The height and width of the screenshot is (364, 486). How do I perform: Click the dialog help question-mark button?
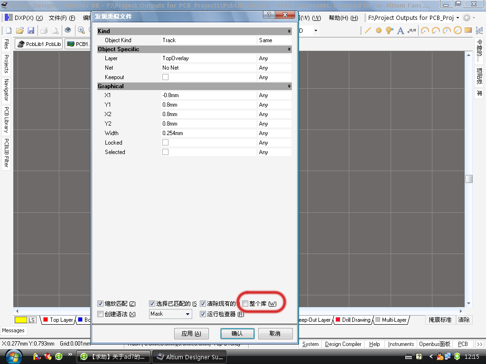click(269, 15)
